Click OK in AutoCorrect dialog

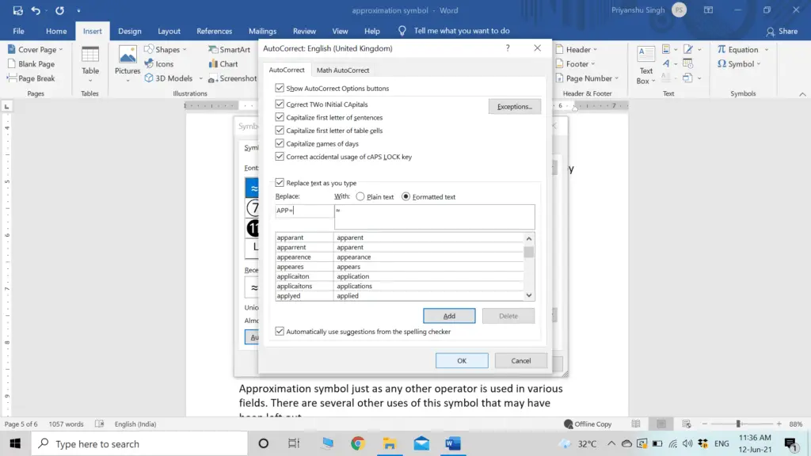coord(462,361)
